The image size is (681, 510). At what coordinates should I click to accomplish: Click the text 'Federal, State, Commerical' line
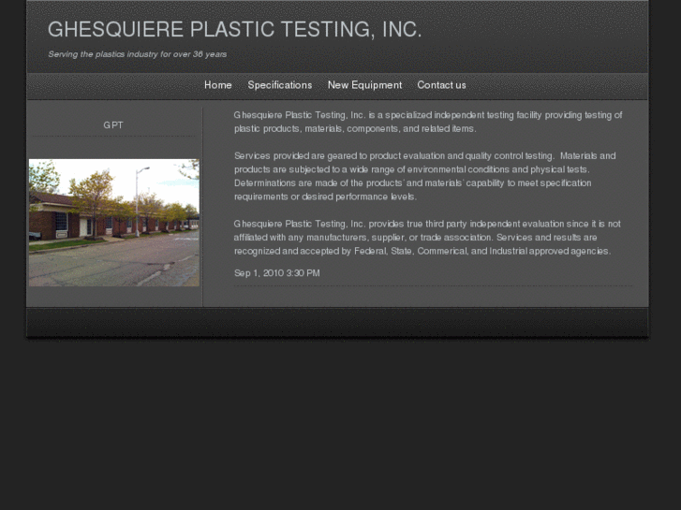pos(422,251)
